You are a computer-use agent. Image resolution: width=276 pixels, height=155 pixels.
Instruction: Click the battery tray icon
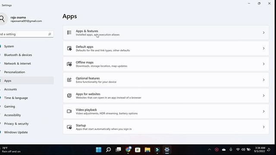248,149
